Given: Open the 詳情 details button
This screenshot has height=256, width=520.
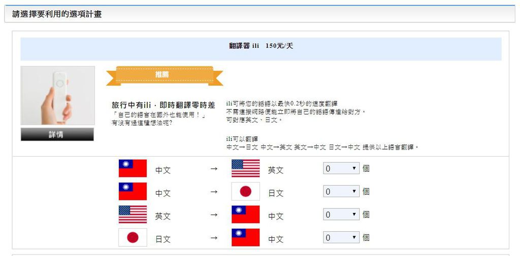Looking at the screenshot, I should coord(57,134).
